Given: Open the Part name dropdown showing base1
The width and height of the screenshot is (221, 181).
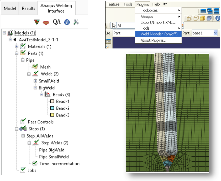Looking at the screenshot, I should (x=215, y=33).
